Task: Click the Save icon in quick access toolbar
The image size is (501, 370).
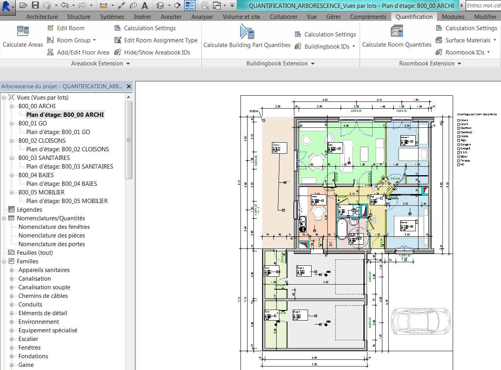Action: 35,5
